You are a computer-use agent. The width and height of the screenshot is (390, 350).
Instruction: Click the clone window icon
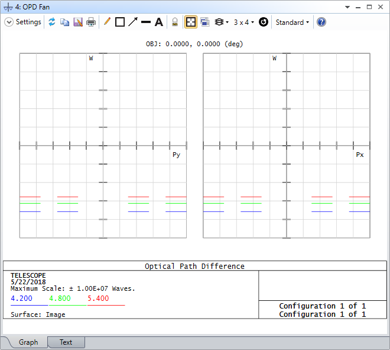click(204, 22)
